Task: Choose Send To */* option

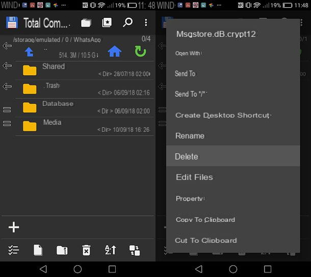Action: pos(233,94)
